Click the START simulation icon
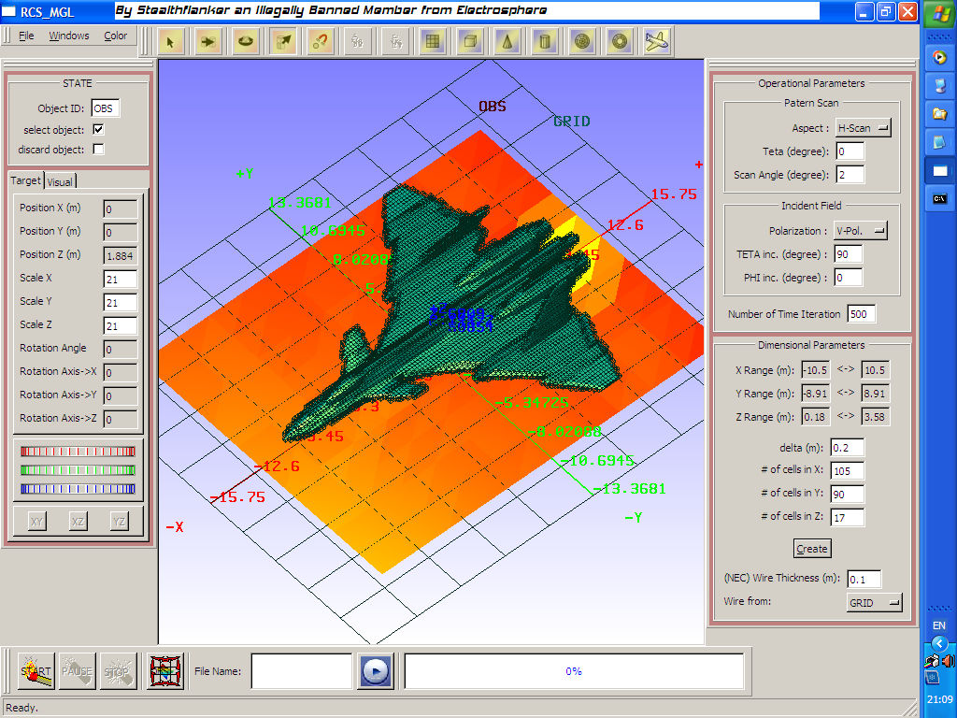The image size is (957, 718). (36, 671)
